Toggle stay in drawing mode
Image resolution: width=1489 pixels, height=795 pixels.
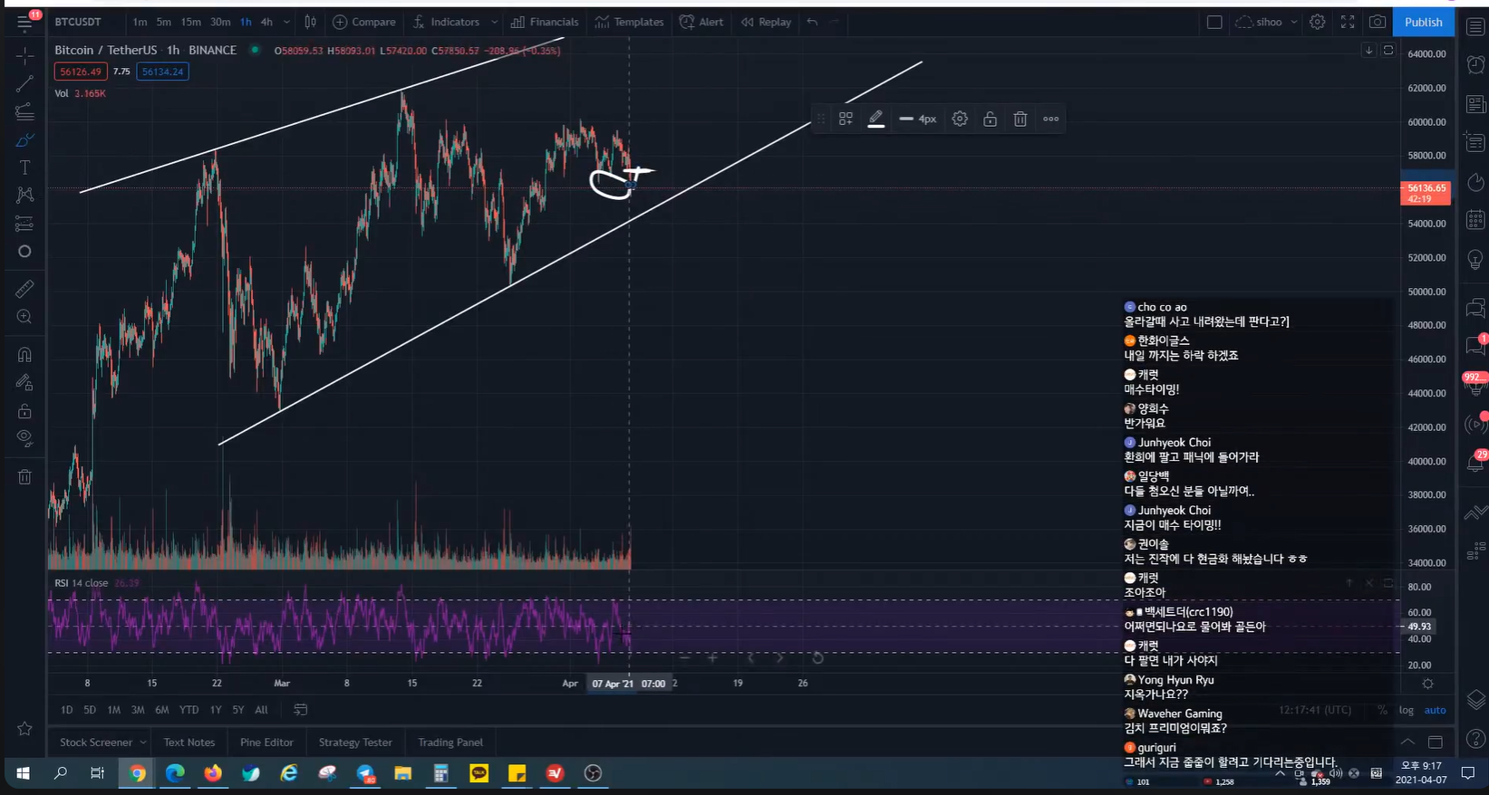click(24, 383)
